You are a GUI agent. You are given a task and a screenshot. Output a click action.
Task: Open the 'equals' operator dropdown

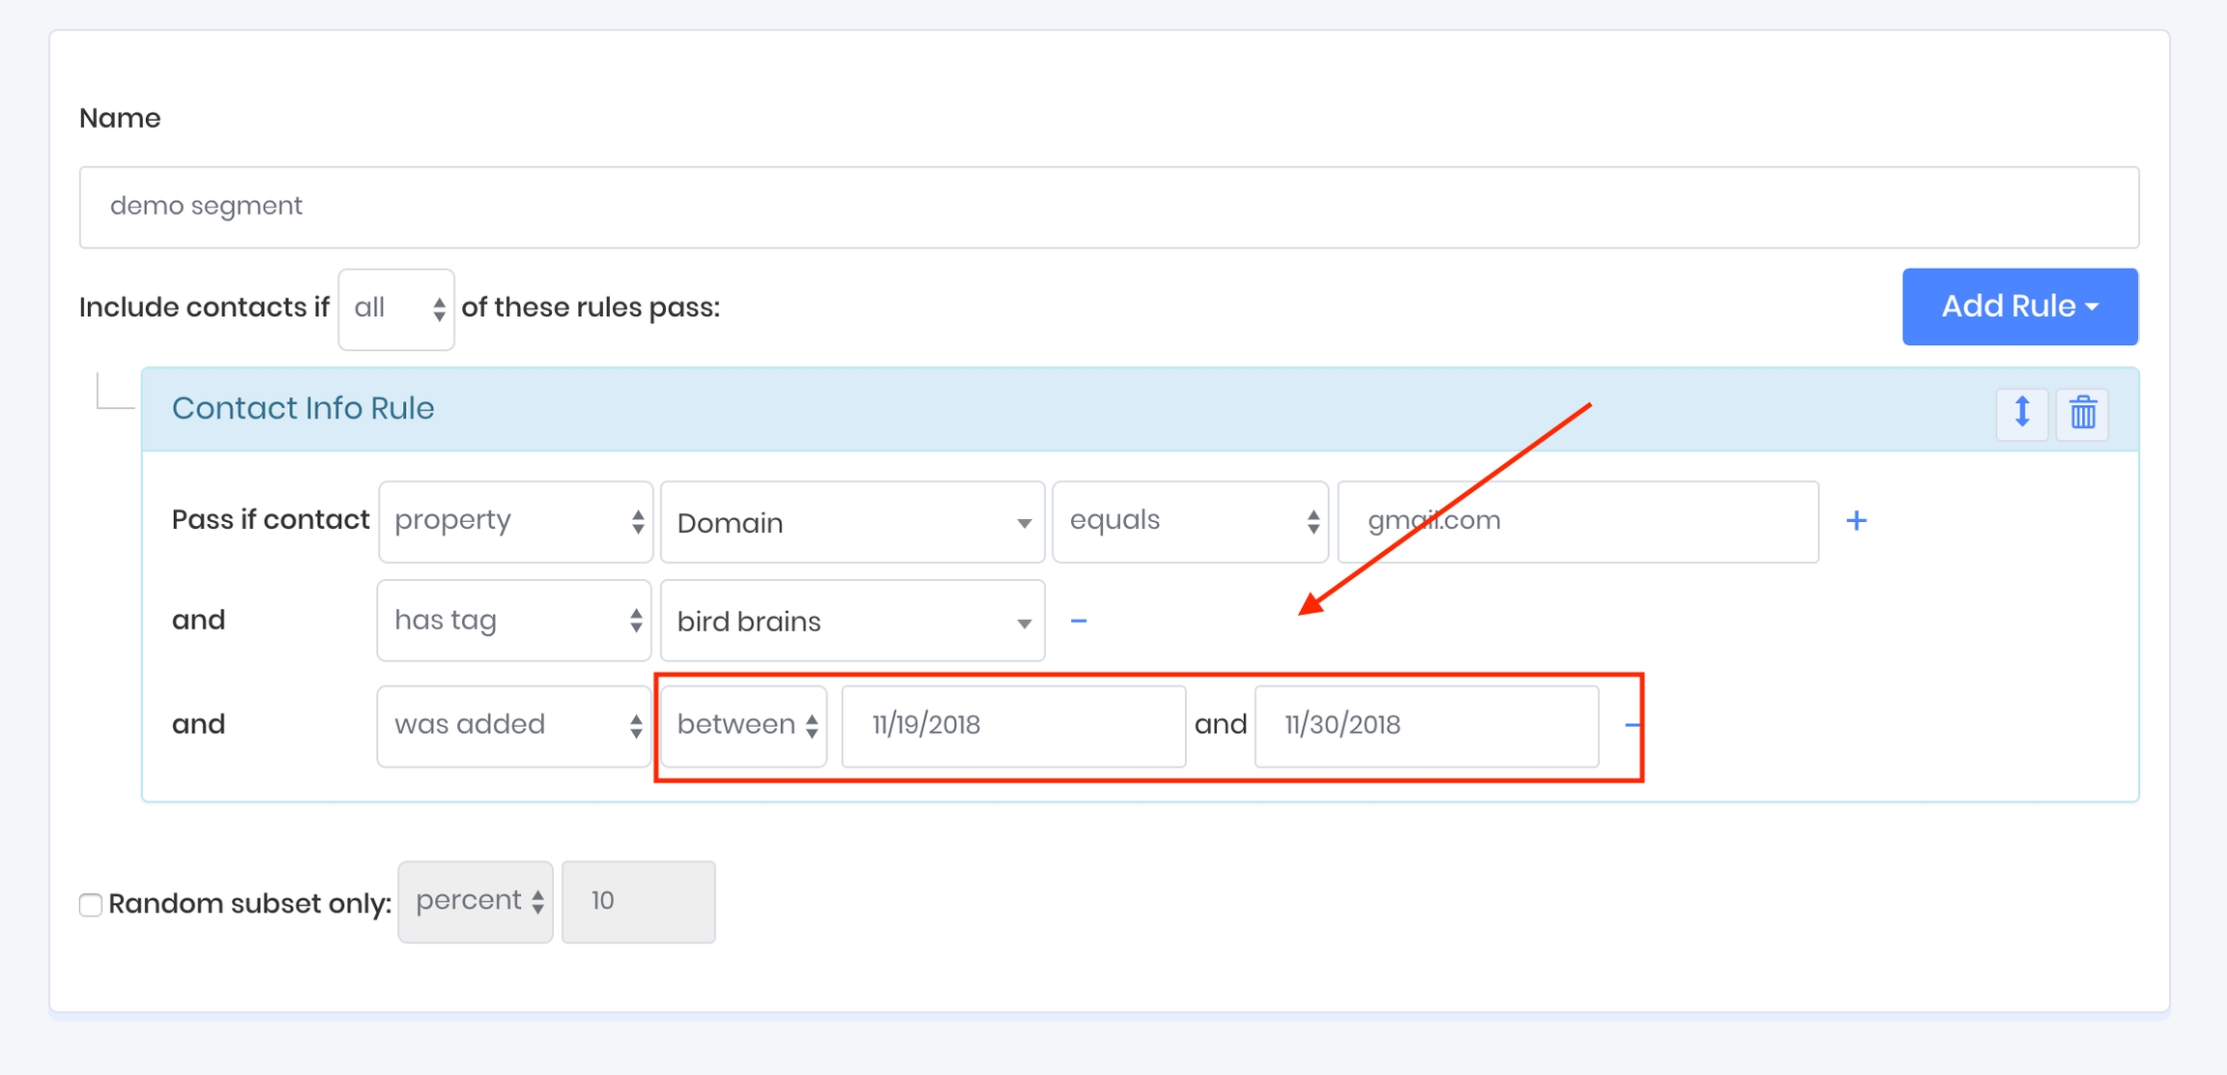point(1190,521)
